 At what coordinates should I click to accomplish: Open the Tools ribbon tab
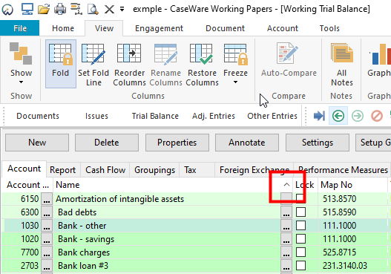click(329, 28)
